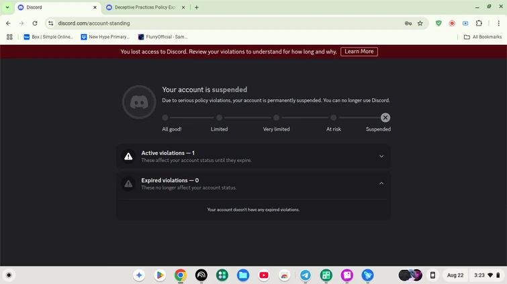The image size is (507, 284).
Task: Click the address bar URL
Action: (x=94, y=23)
